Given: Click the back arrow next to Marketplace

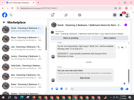Looking at the screenshot, I should click(4, 22).
